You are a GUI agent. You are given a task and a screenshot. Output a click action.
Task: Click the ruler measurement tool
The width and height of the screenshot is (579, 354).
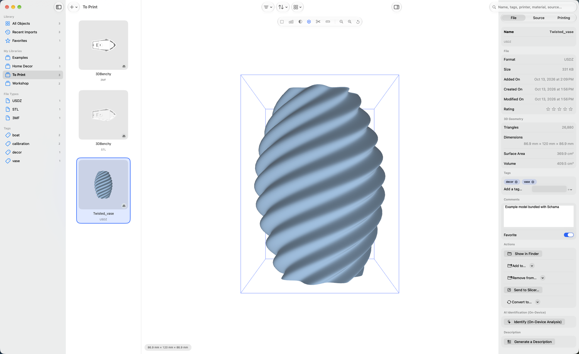tap(328, 22)
